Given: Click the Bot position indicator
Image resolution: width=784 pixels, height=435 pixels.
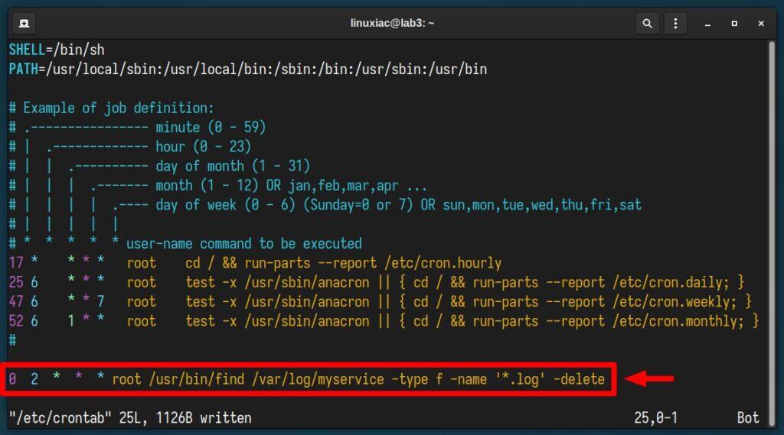Looking at the screenshot, I should pyautogui.click(x=748, y=417).
